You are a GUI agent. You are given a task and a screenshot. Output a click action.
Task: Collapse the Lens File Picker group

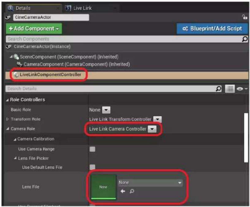(15, 158)
